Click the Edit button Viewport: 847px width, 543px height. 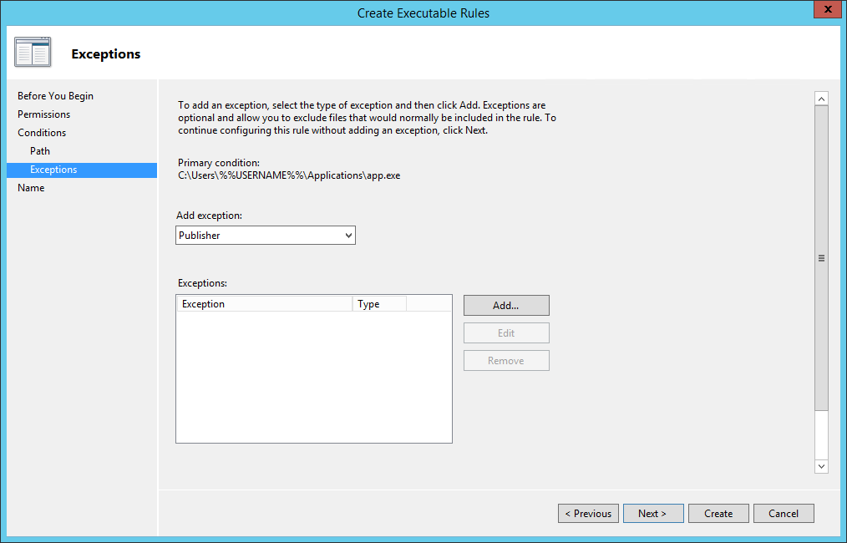[x=506, y=332]
